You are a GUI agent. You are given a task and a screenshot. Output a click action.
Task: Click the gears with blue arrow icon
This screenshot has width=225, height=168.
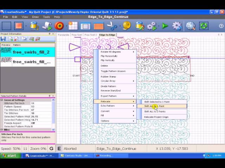[x=177, y=26]
